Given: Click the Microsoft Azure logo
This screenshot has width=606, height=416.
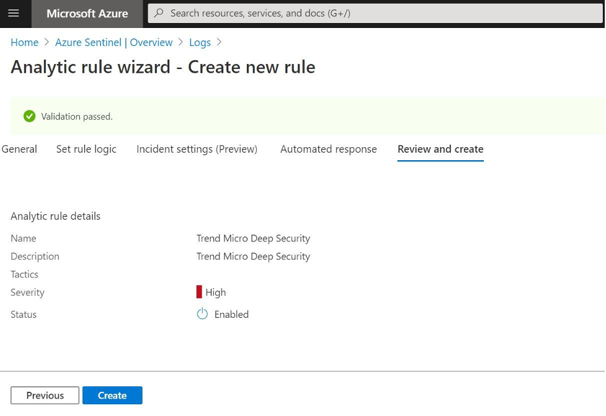Looking at the screenshot, I should pos(87,14).
